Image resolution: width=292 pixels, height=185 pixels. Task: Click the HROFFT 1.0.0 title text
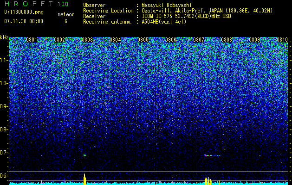36,4
